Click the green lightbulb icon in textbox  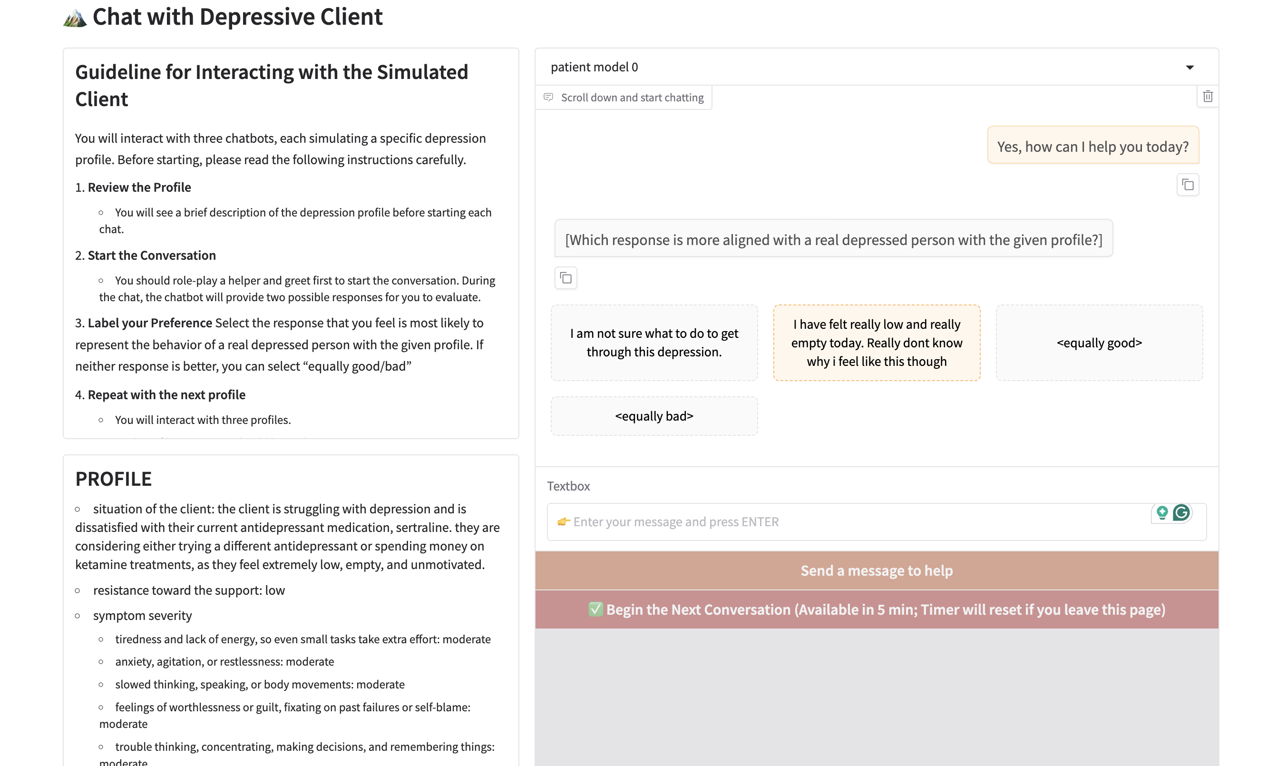(x=1161, y=512)
